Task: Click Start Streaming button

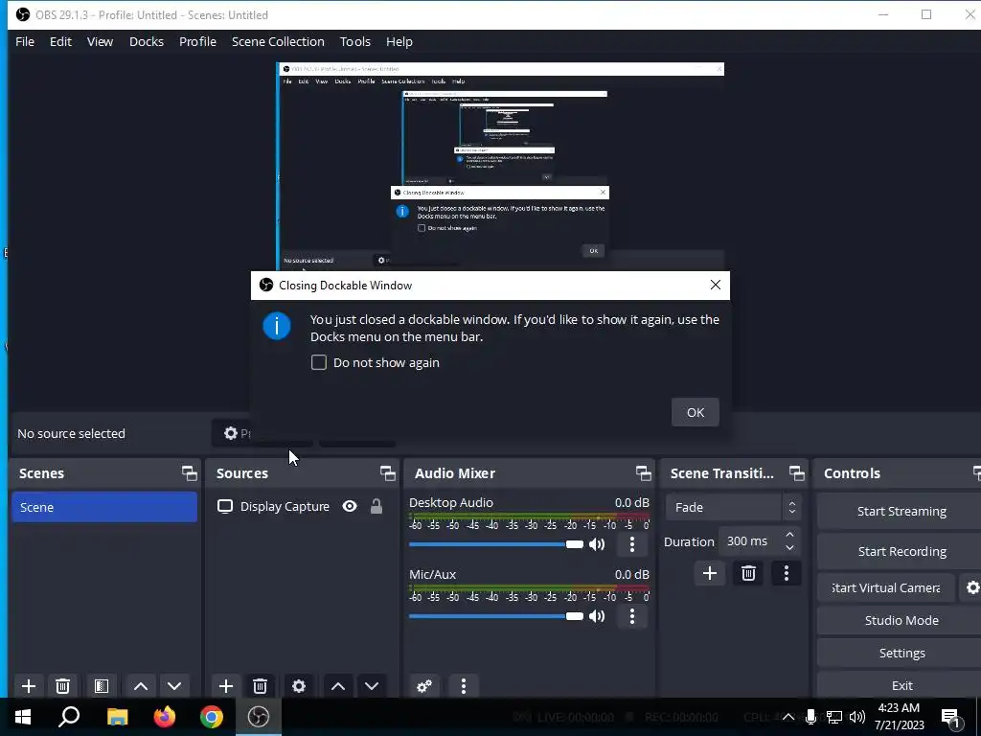Action: [901, 512]
